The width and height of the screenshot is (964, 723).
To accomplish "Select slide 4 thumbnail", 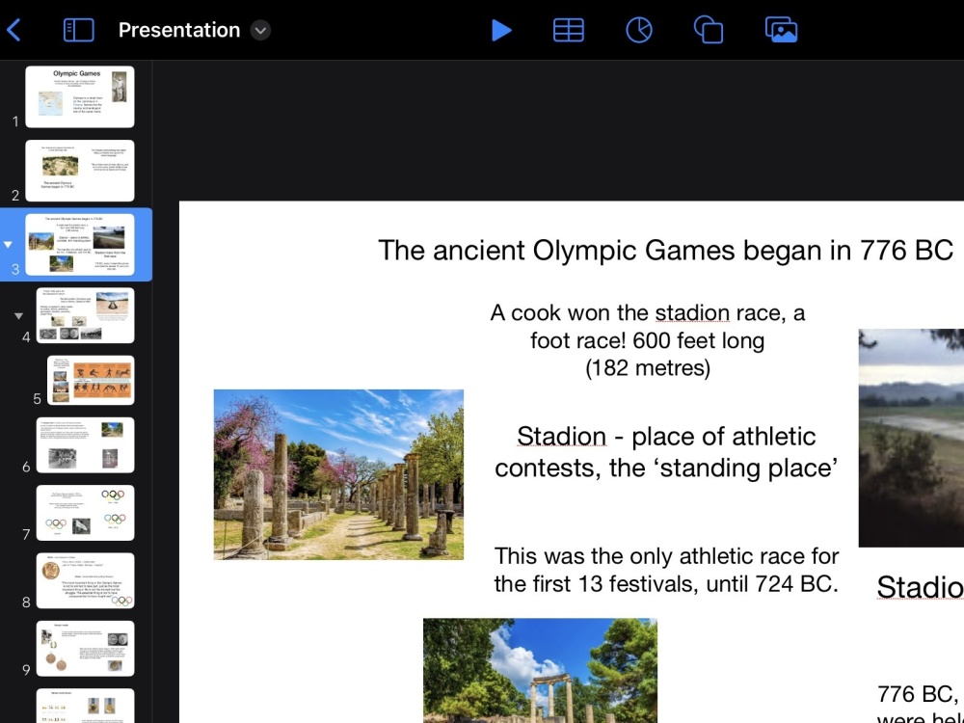I will [86, 315].
